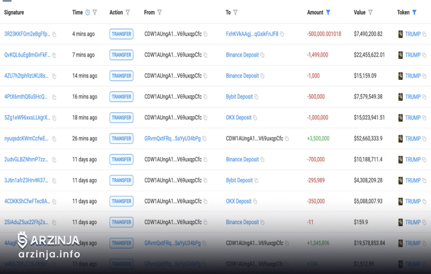The height and width of the screenshot is (274, 431).
Task: Open Action column filter
Action: [x=128, y=13]
